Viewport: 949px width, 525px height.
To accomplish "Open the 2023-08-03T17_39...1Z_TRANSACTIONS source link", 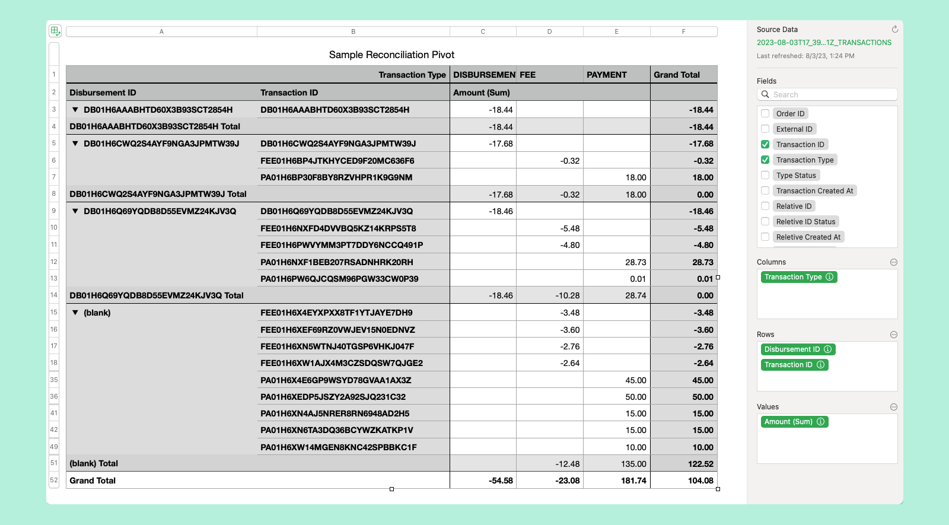I will point(824,43).
